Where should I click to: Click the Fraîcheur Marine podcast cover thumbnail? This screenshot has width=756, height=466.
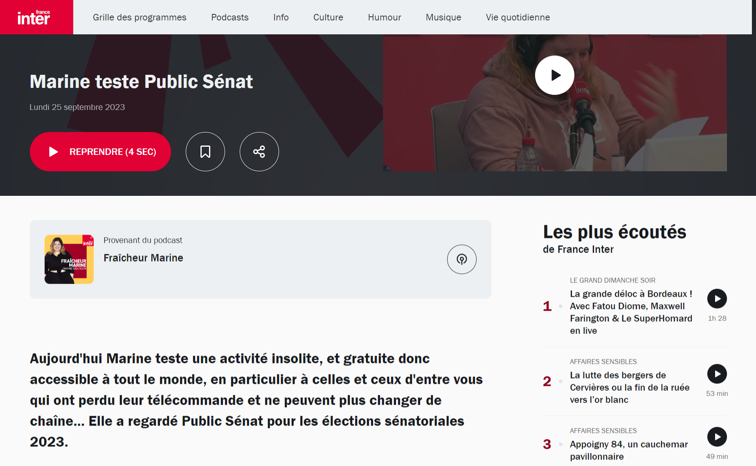pyautogui.click(x=69, y=259)
